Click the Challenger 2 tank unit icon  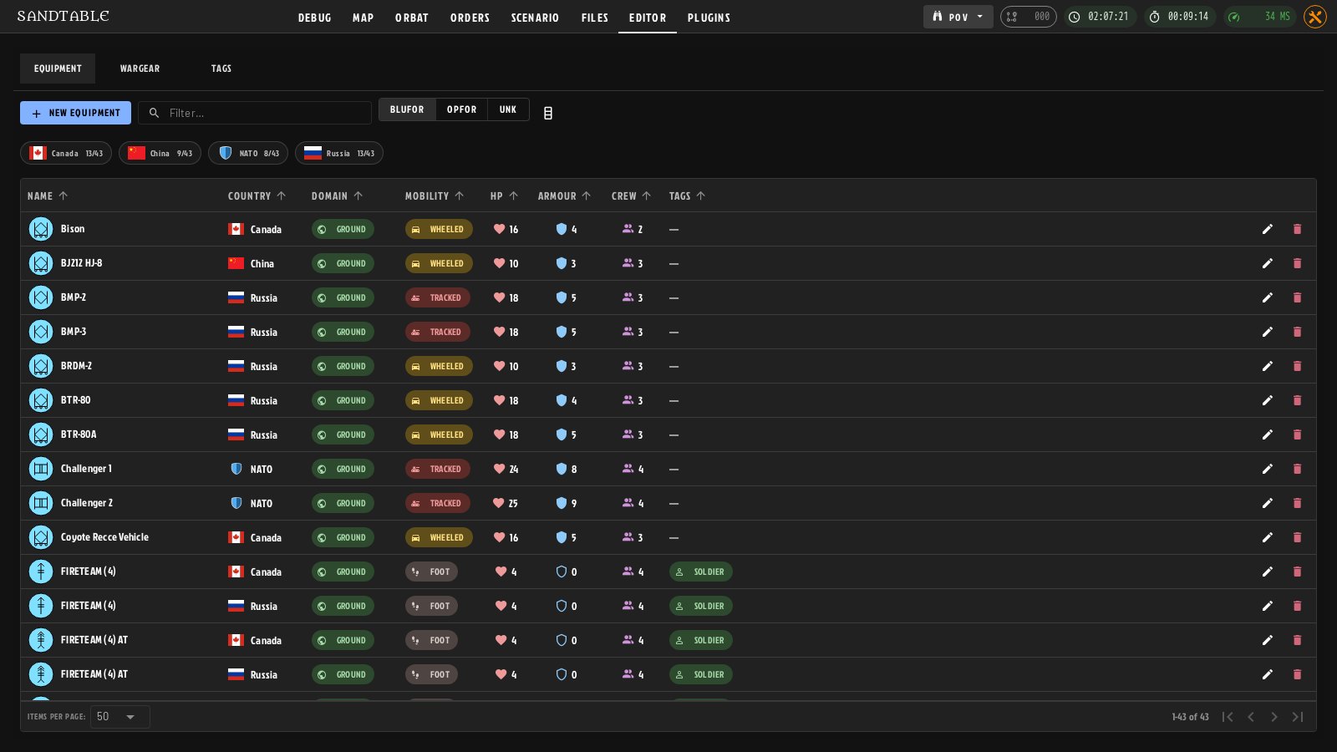coord(41,503)
